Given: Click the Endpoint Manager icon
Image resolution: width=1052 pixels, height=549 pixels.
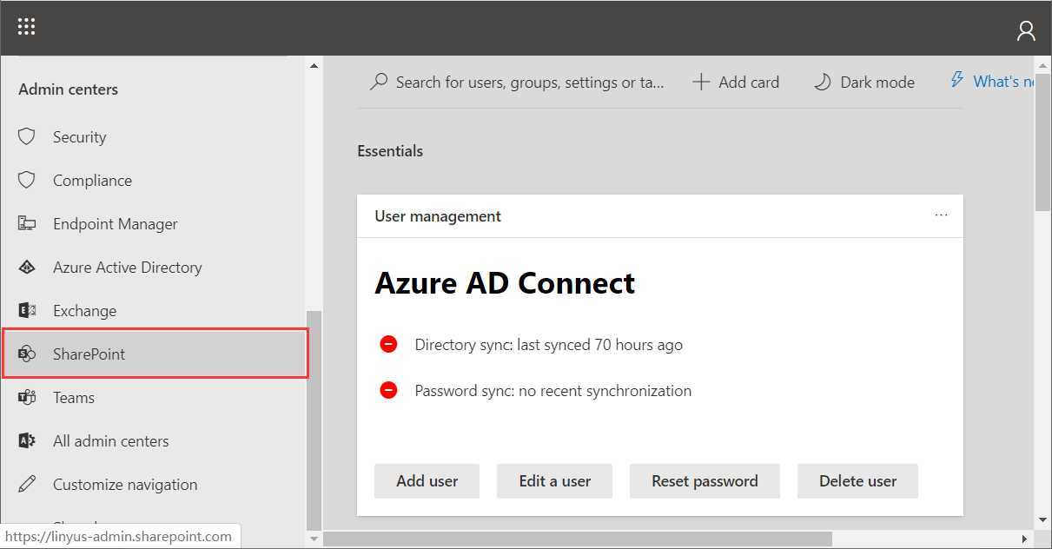Looking at the screenshot, I should pyautogui.click(x=27, y=223).
